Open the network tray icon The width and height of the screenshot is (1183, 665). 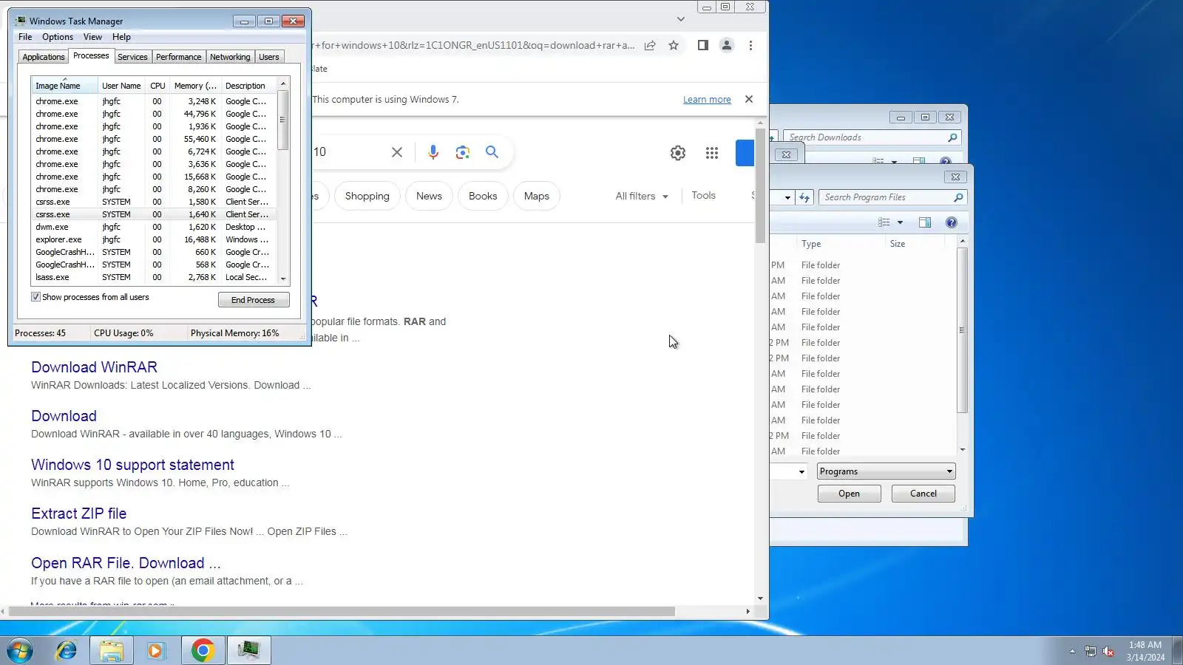(1091, 651)
